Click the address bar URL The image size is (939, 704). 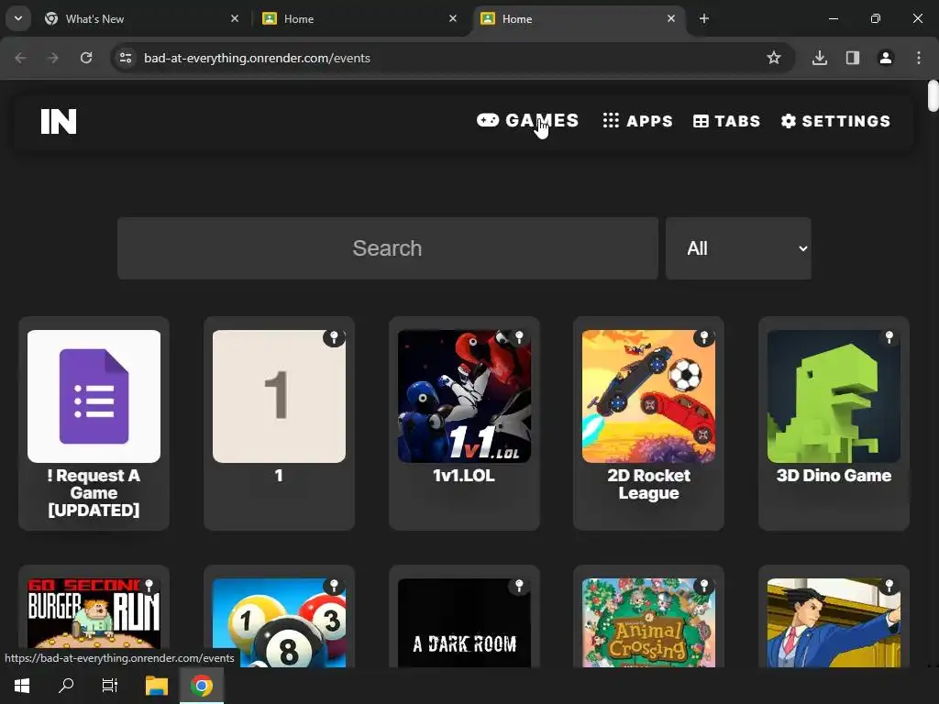[x=257, y=58]
